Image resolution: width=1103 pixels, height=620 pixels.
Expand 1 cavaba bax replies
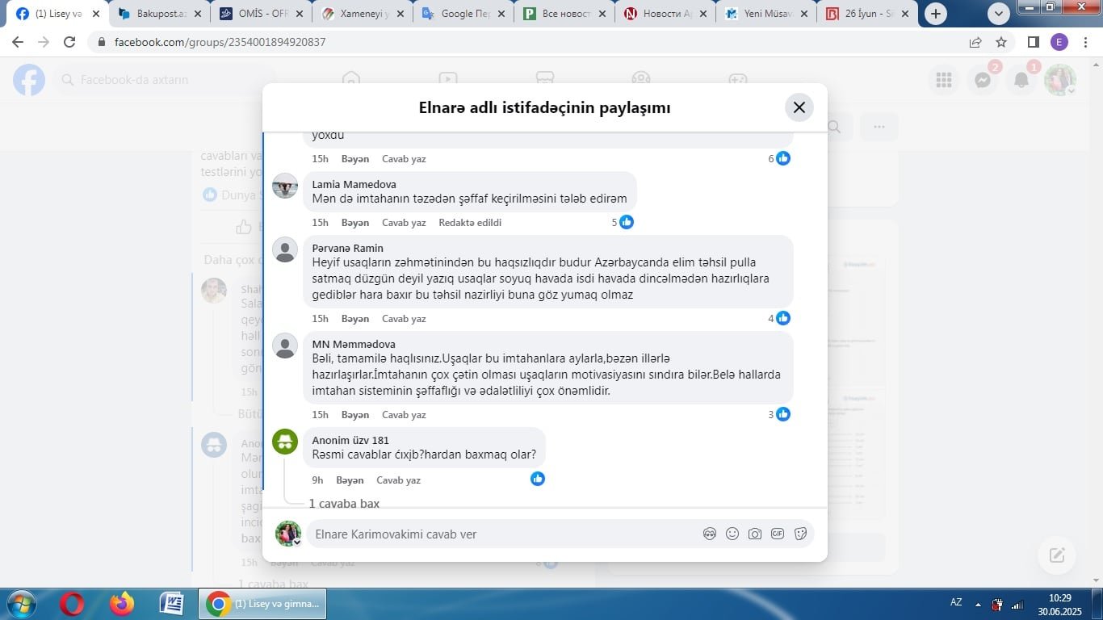point(344,503)
